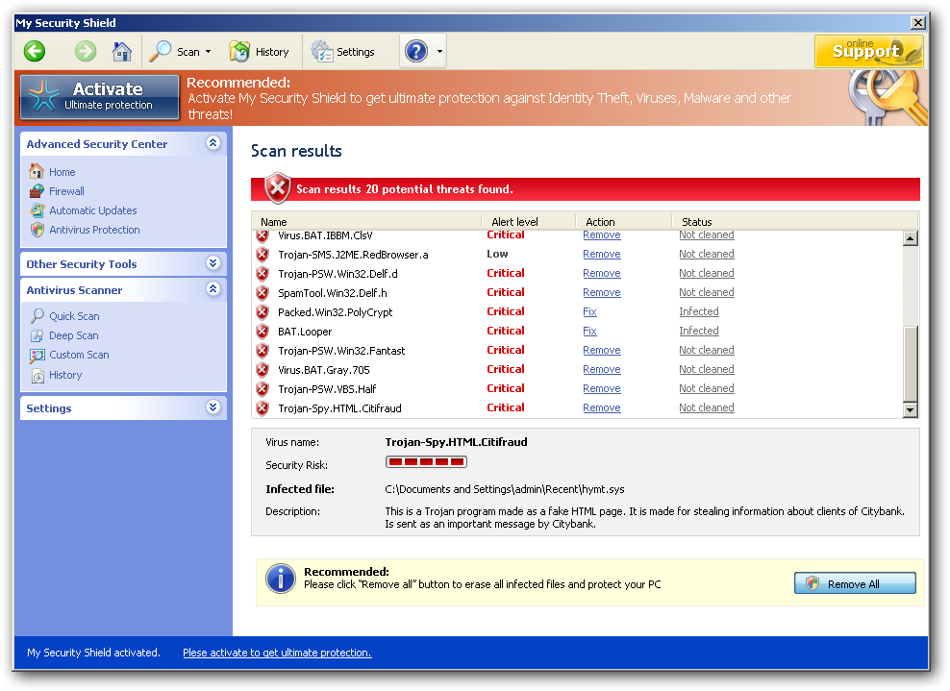Select Deep Scan text link
The image size is (950, 691).
pos(74,335)
